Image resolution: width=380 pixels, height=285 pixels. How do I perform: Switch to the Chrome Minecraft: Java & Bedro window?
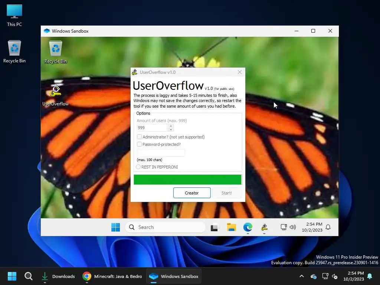click(112, 276)
